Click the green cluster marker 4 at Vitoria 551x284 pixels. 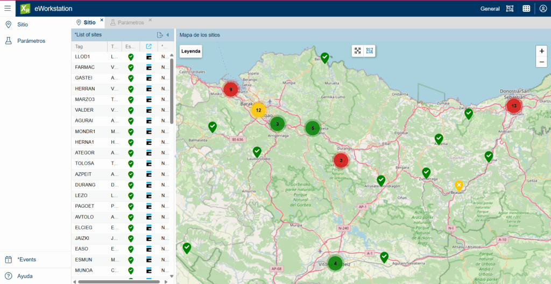(335, 263)
